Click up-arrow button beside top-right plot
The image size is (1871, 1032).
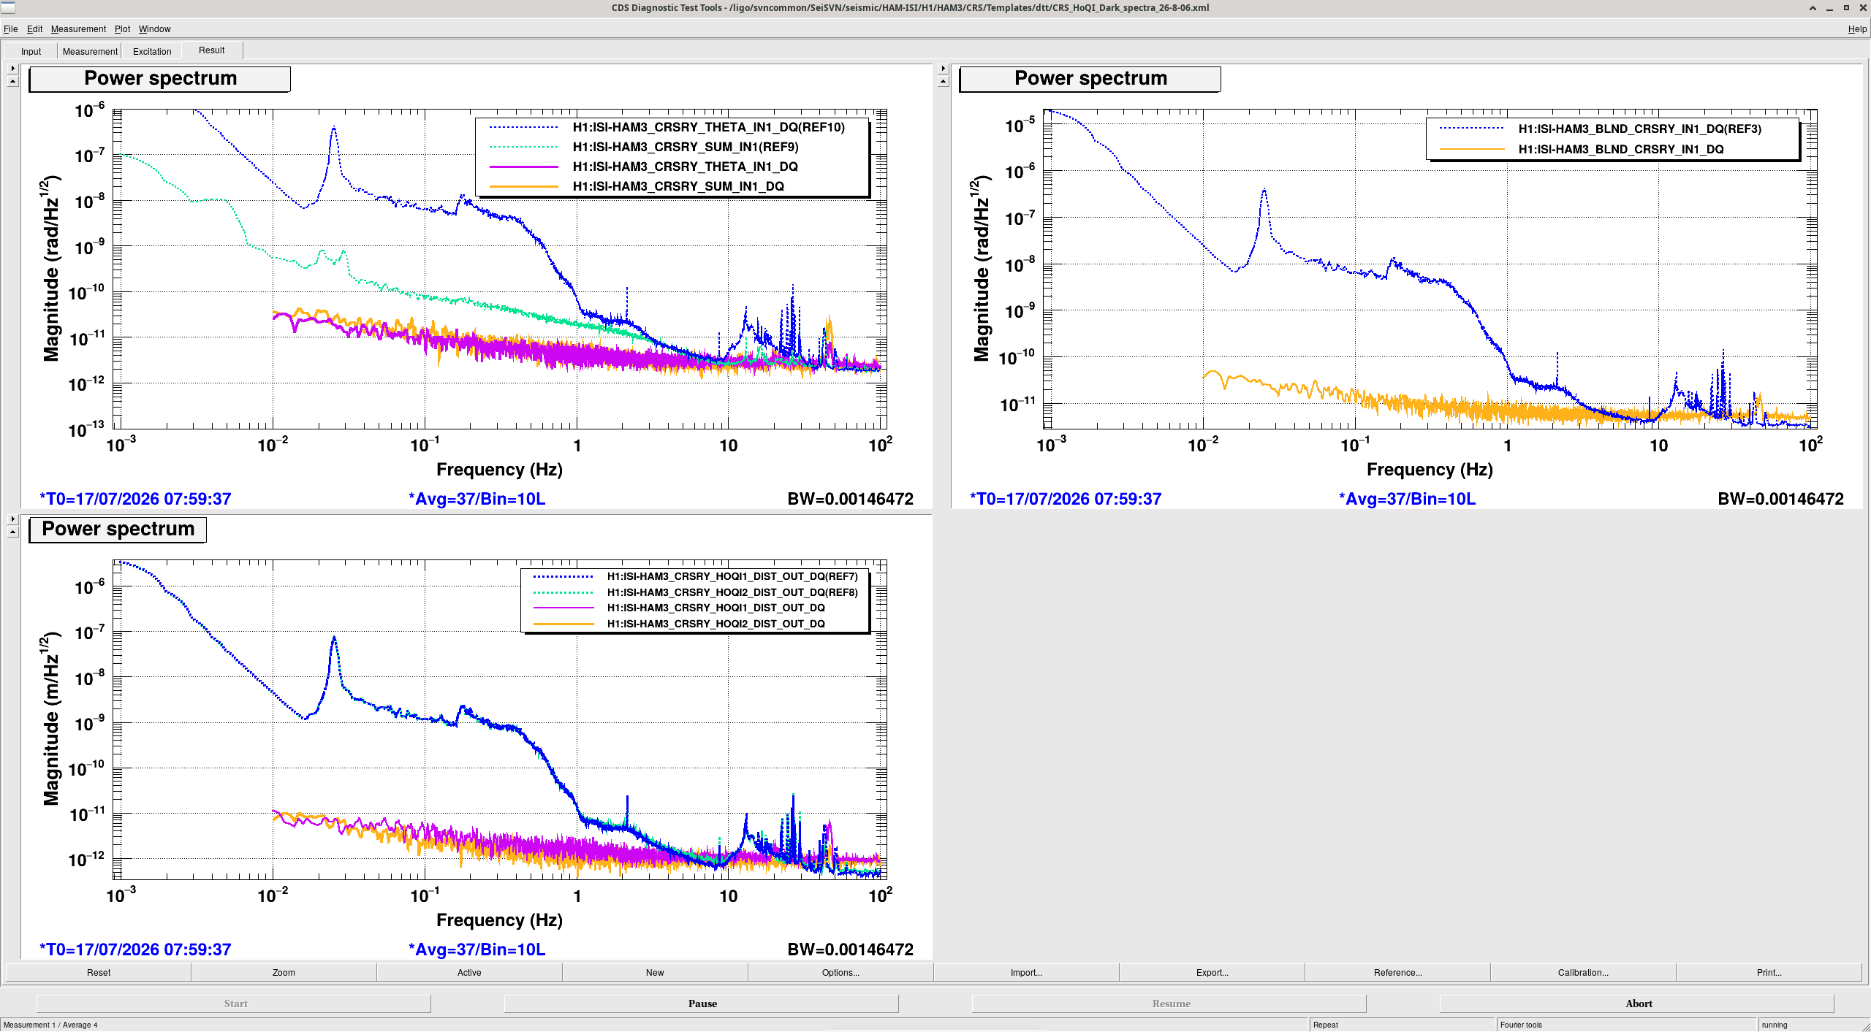click(x=943, y=81)
